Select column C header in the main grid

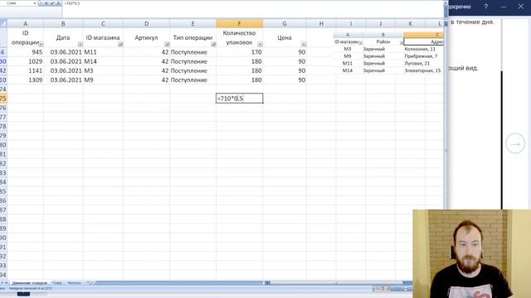point(103,24)
